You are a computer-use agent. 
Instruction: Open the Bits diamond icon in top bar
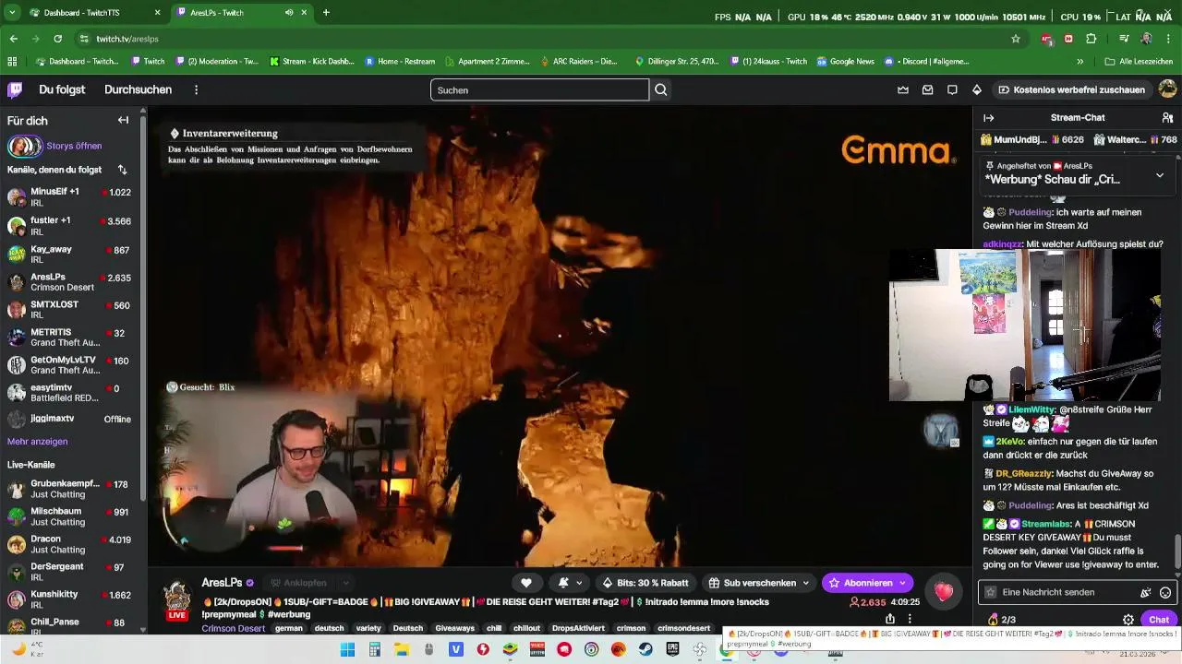pos(976,89)
